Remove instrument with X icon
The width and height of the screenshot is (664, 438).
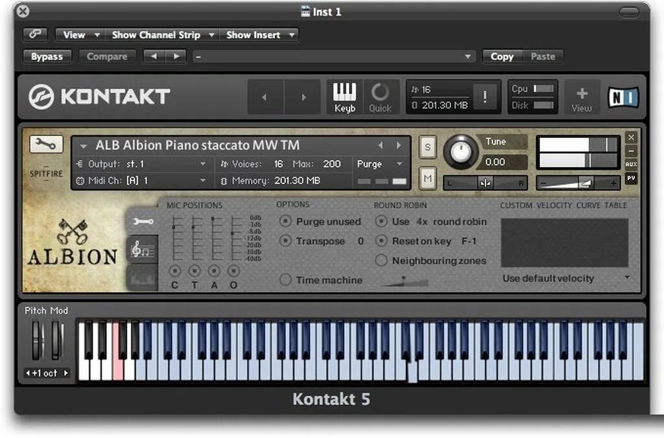pyautogui.click(x=630, y=137)
